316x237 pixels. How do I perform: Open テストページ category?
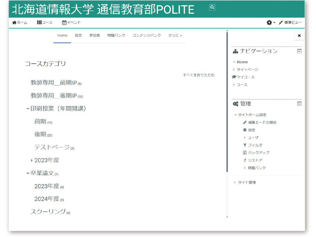click(52, 147)
